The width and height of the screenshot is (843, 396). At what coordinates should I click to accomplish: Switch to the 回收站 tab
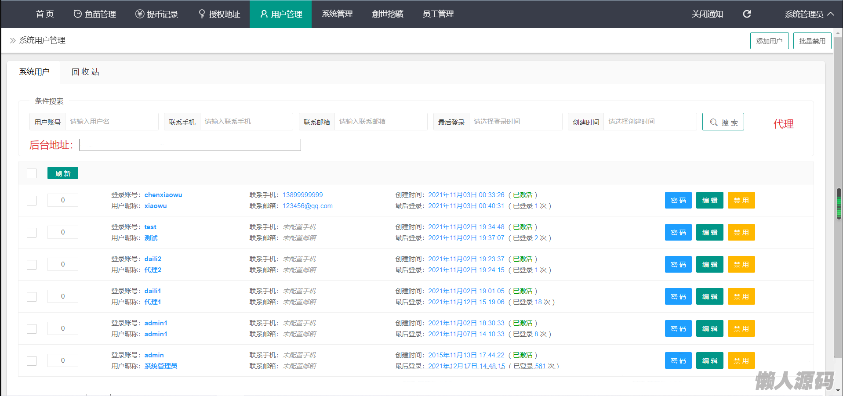85,72
